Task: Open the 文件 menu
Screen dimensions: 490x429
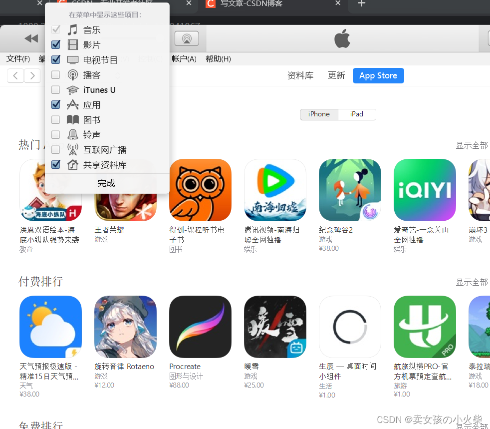Action: (x=17, y=58)
